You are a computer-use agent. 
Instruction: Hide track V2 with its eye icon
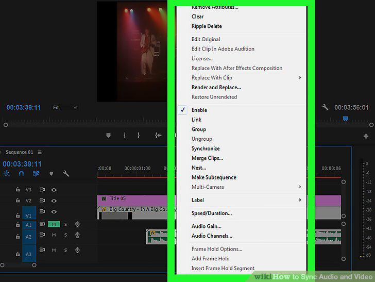[x=54, y=201]
